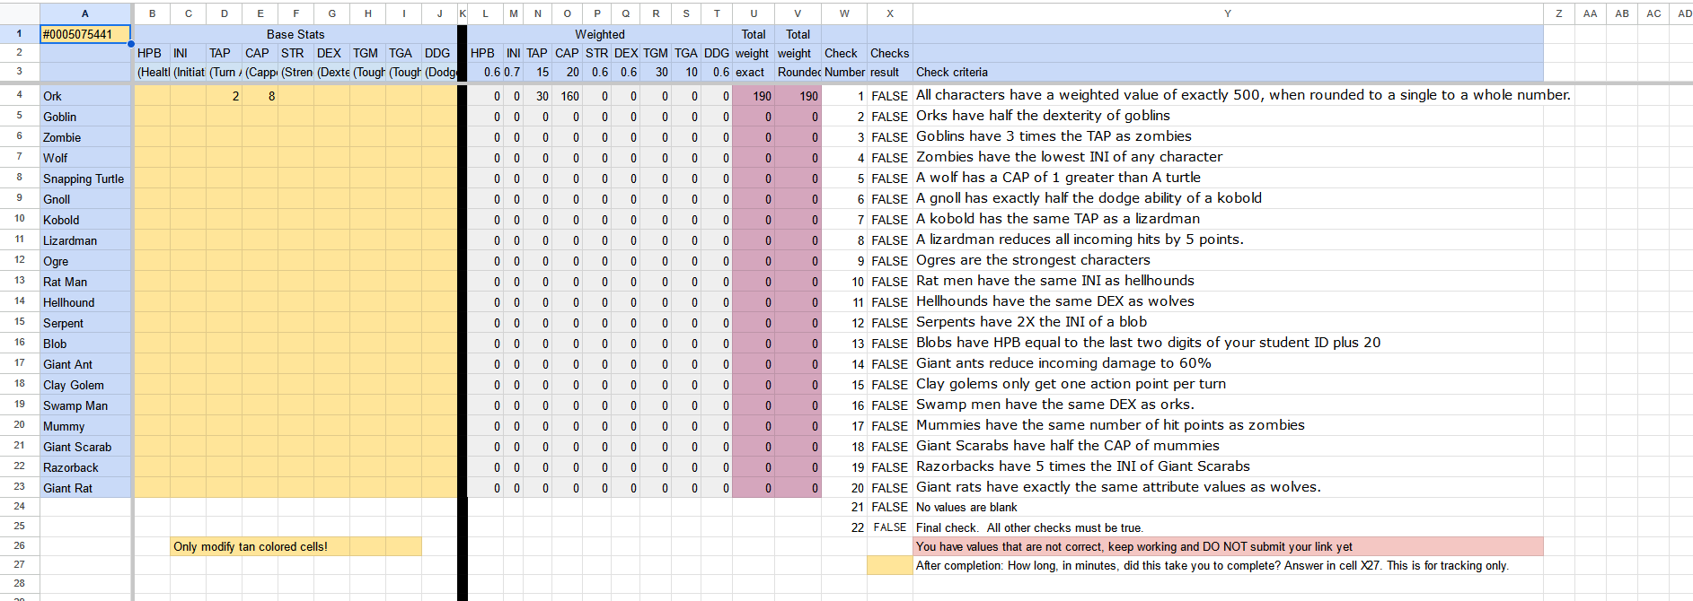
Task: Select the FALSE result for check number 1
Action: click(x=889, y=96)
